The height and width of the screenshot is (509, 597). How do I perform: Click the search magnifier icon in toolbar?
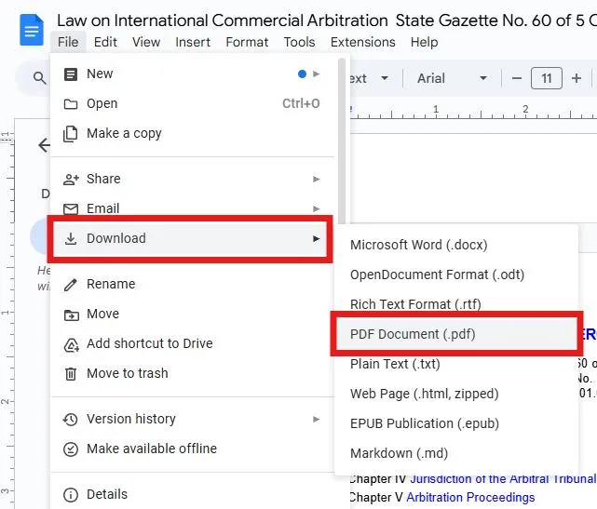click(x=40, y=79)
